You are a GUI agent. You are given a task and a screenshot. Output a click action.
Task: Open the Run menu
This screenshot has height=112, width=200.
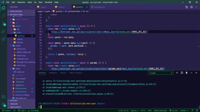[41, 2]
